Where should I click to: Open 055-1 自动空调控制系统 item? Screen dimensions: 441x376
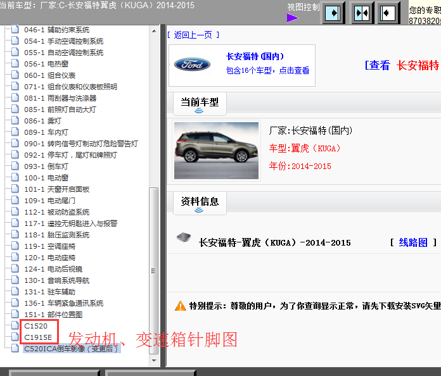[x=63, y=53]
